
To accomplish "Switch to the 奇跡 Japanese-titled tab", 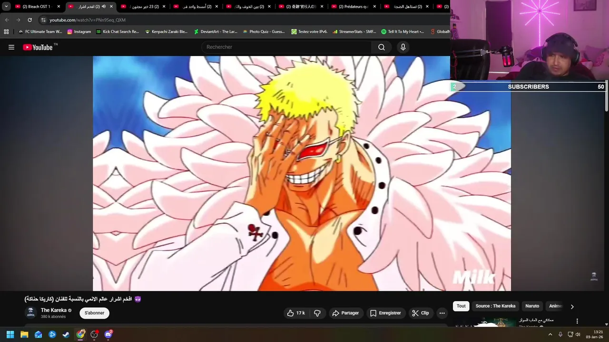I will tap(302, 7).
